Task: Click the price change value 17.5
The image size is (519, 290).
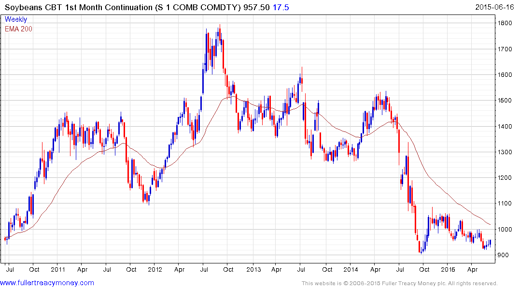Action: (281, 7)
